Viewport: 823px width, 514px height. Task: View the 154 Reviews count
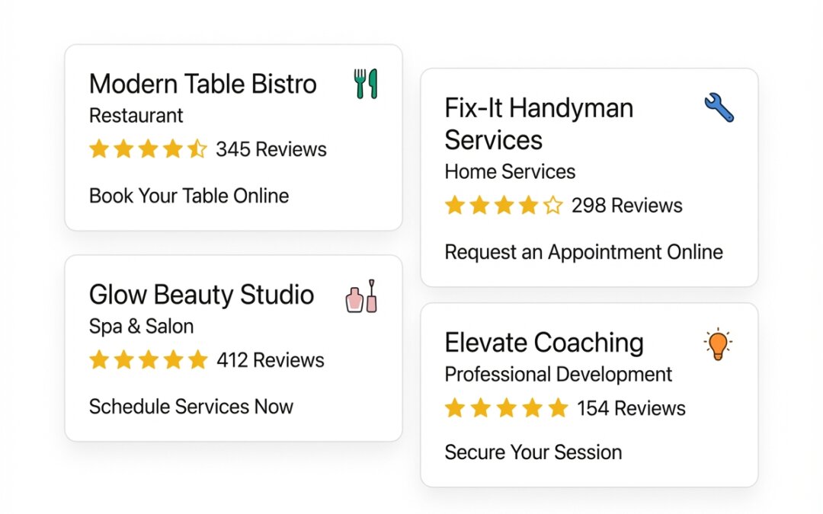click(x=631, y=408)
